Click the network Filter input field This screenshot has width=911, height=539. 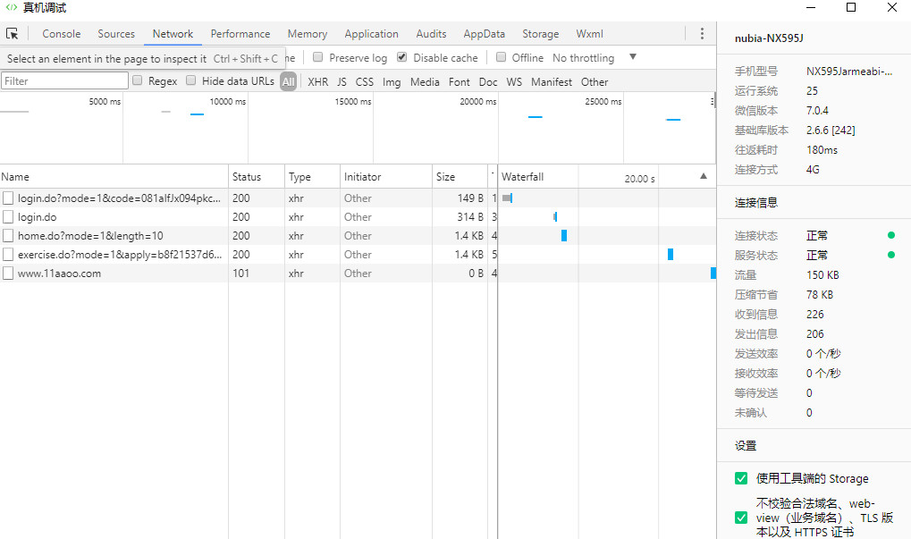click(x=64, y=80)
